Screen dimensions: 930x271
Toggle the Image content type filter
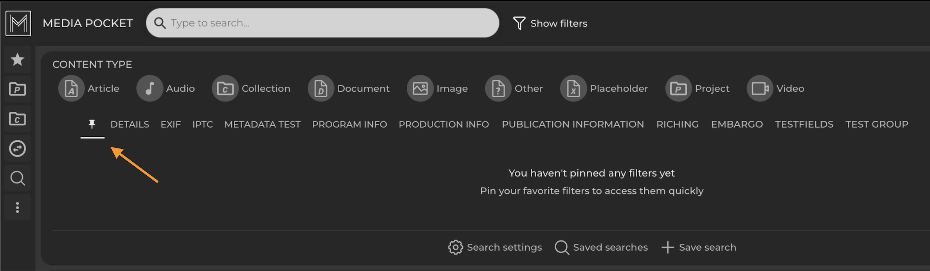pyautogui.click(x=437, y=89)
